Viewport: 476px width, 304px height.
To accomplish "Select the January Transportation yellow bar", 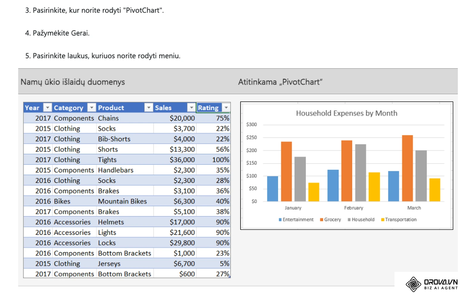I will (x=314, y=192).
